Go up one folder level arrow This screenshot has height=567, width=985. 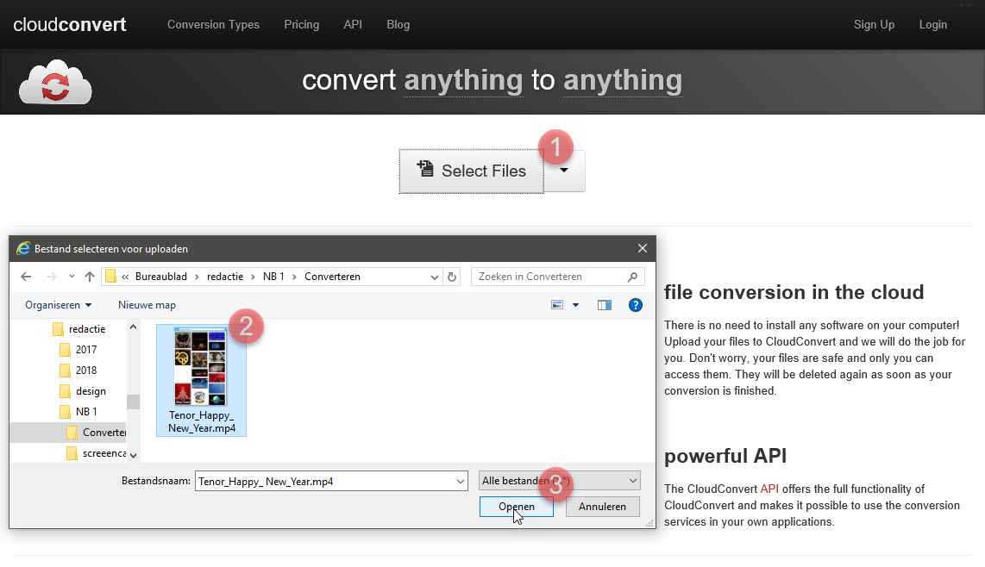[89, 277]
